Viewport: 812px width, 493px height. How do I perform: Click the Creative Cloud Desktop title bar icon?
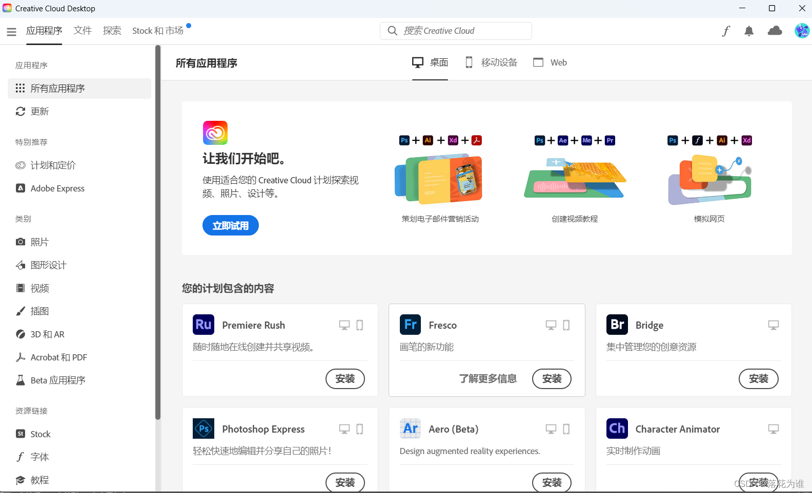tap(7, 8)
